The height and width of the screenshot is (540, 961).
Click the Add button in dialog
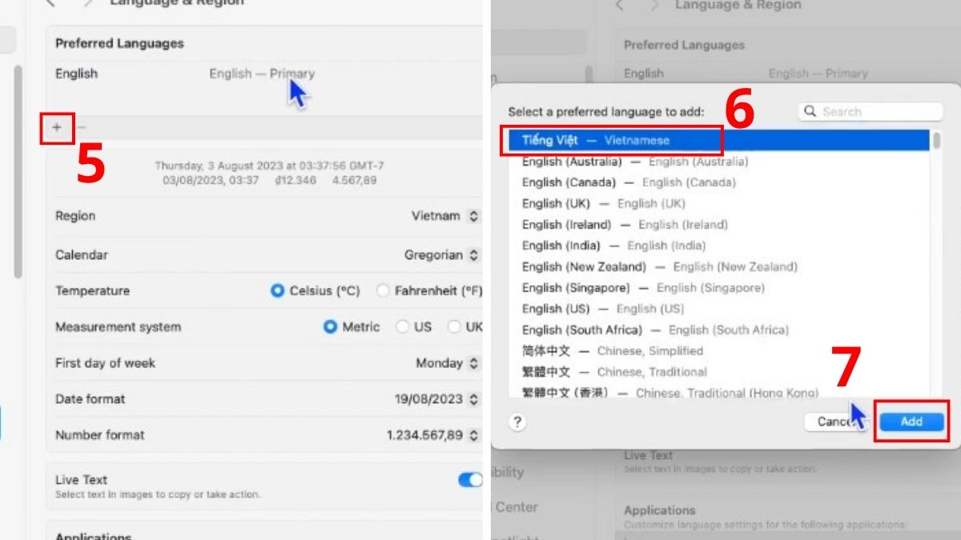point(911,422)
